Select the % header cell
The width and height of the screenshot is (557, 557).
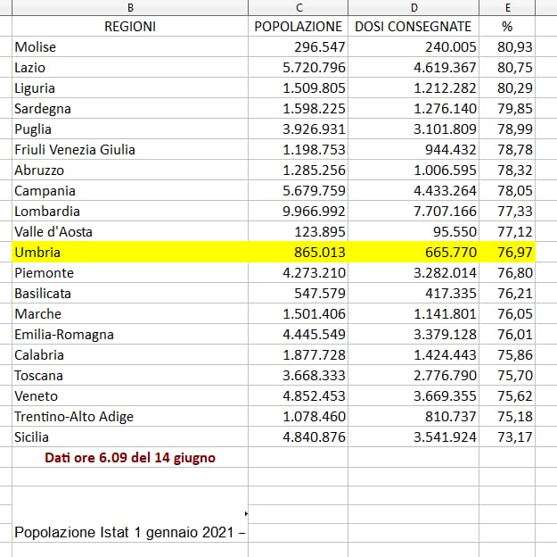507,27
